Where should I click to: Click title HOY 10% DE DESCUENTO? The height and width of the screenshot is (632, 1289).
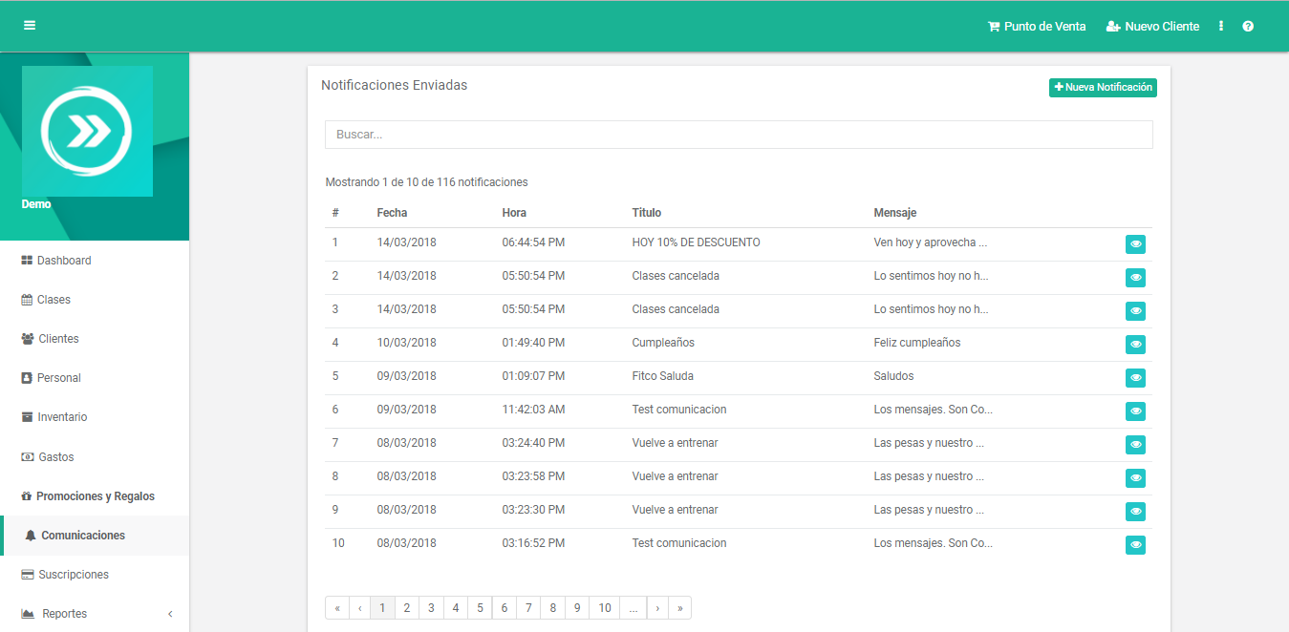[x=697, y=242]
